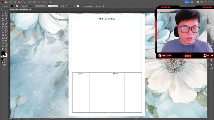Select the Scale tool

[6, 30]
